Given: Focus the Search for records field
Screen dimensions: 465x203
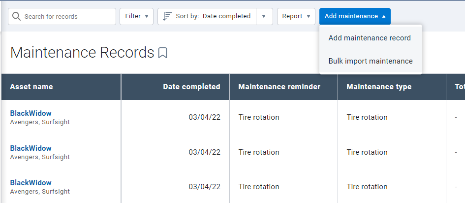Looking at the screenshot, I should 62,16.
